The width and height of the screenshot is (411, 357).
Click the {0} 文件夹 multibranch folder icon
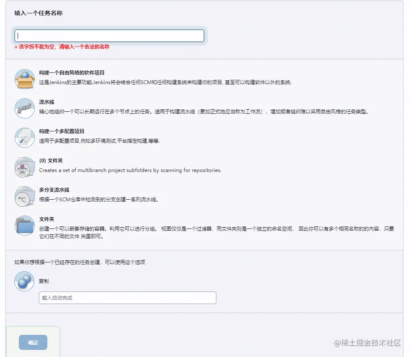click(x=24, y=166)
